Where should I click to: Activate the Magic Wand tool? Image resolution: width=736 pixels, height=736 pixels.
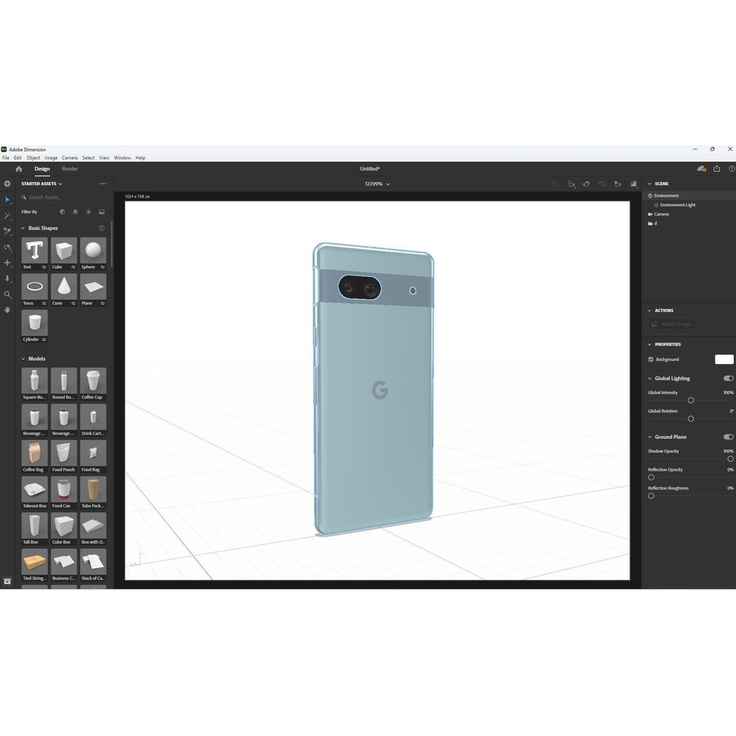7,215
